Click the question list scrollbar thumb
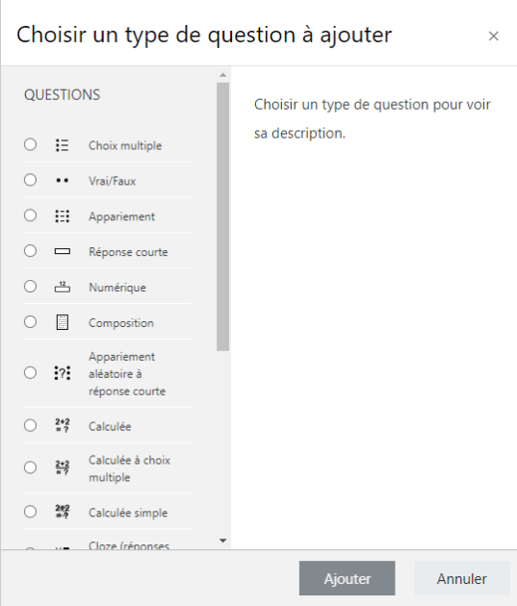This screenshot has width=517, height=606. [222, 216]
